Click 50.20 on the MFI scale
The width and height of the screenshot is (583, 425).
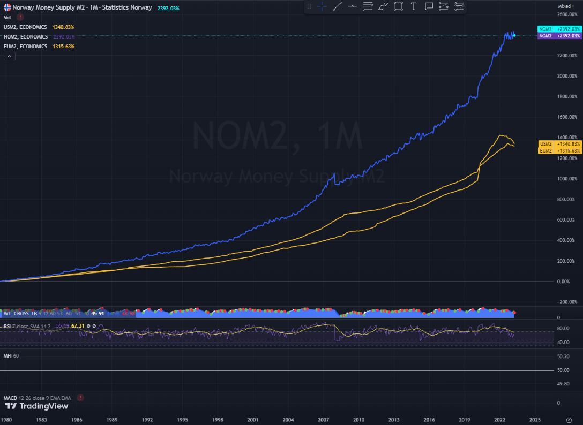click(563, 356)
